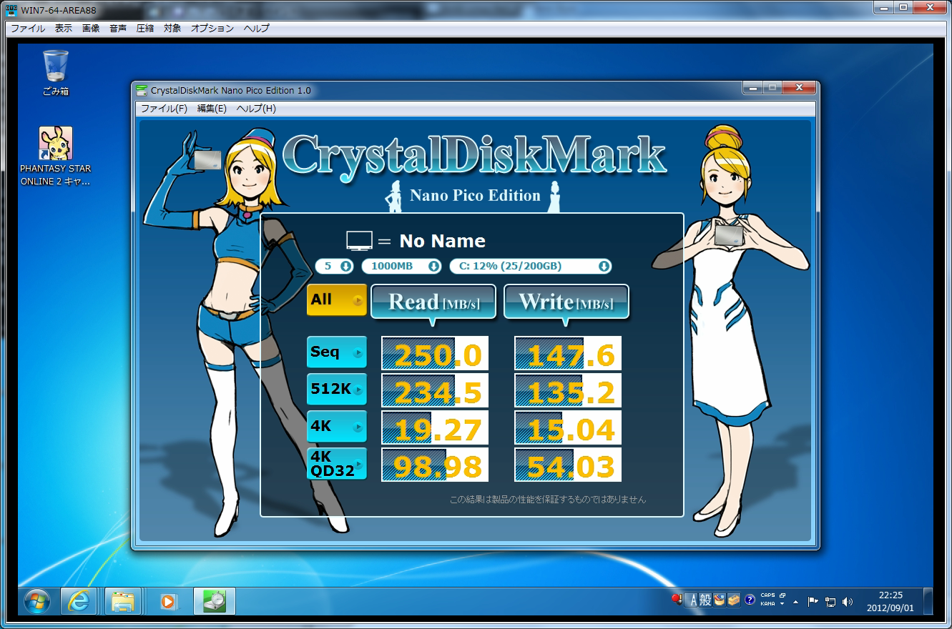Click the red ball IME icon
The width and height of the screenshot is (952, 629).
(x=677, y=600)
